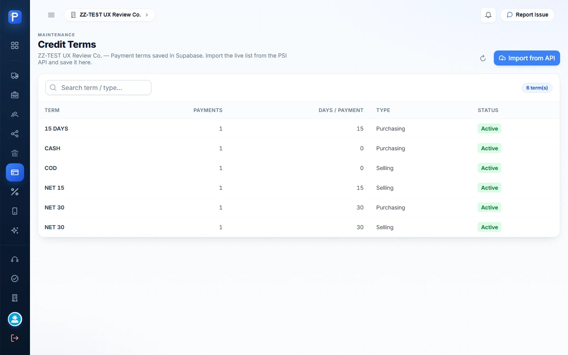Open the mobile device sidebar icon
The height and width of the screenshot is (355, 568).
click(x=15, y=211)
